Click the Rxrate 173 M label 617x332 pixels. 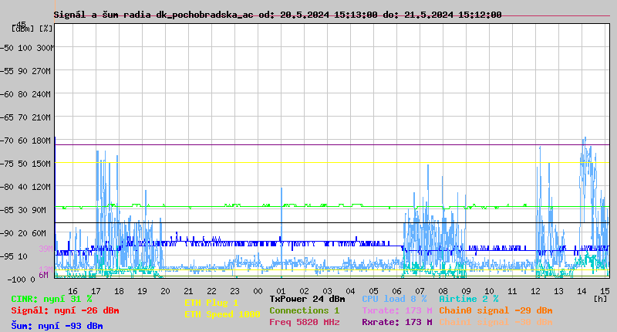[x=396, y=322]
